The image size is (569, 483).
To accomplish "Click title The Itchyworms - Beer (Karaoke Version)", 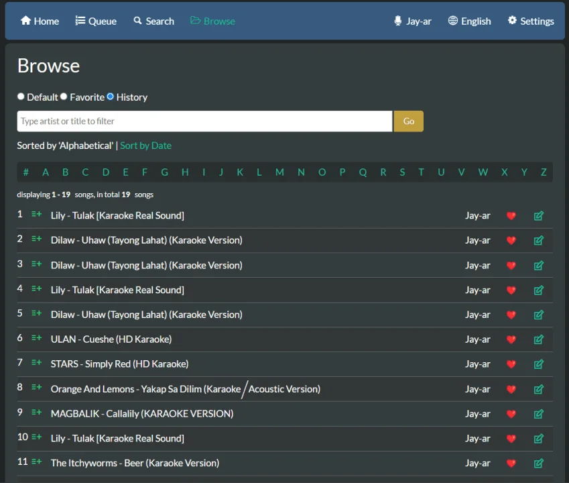I will pyautogui.click(x=135, y=463).
